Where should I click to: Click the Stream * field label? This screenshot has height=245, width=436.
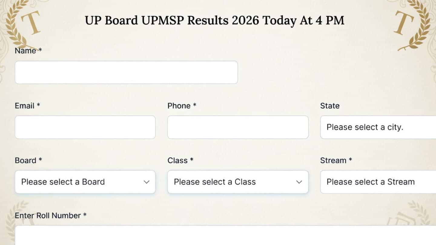click(336, 160)
